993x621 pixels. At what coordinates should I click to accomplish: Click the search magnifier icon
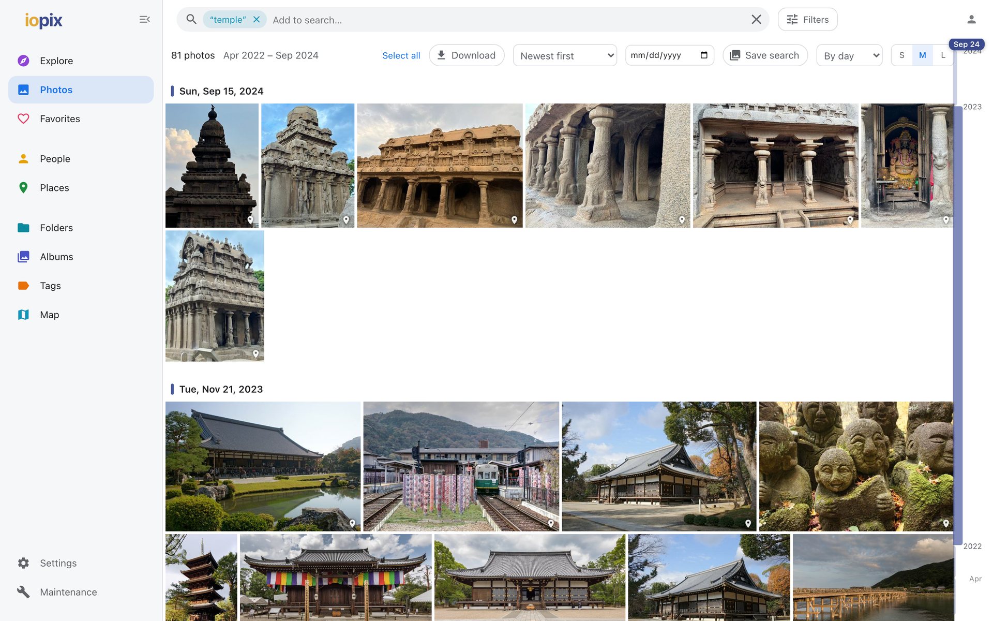coord(191,20)
